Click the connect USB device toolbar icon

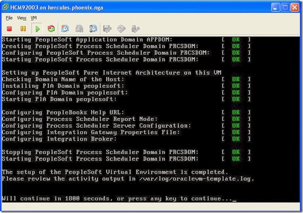coord(135,29)
